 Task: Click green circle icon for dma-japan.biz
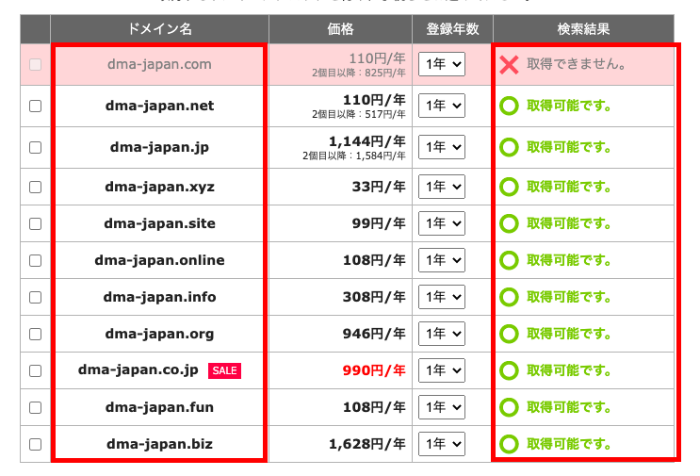click(x=509, y=444)
